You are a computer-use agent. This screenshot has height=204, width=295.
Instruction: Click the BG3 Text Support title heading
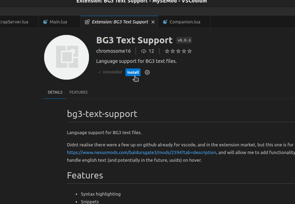pos(134,40)
